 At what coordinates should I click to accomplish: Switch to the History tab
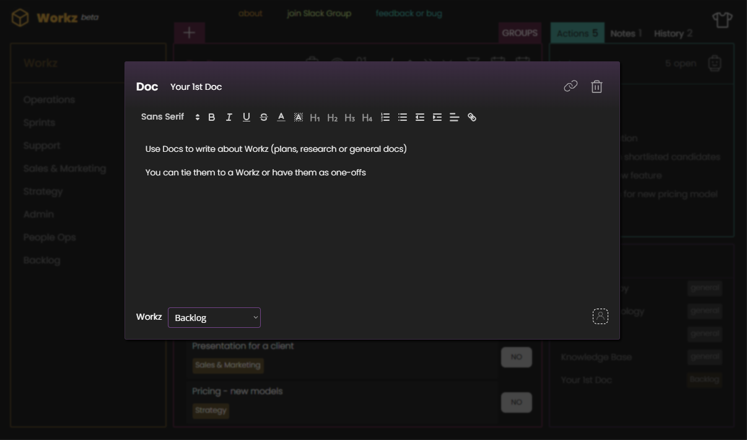click(x=671, y=33)
